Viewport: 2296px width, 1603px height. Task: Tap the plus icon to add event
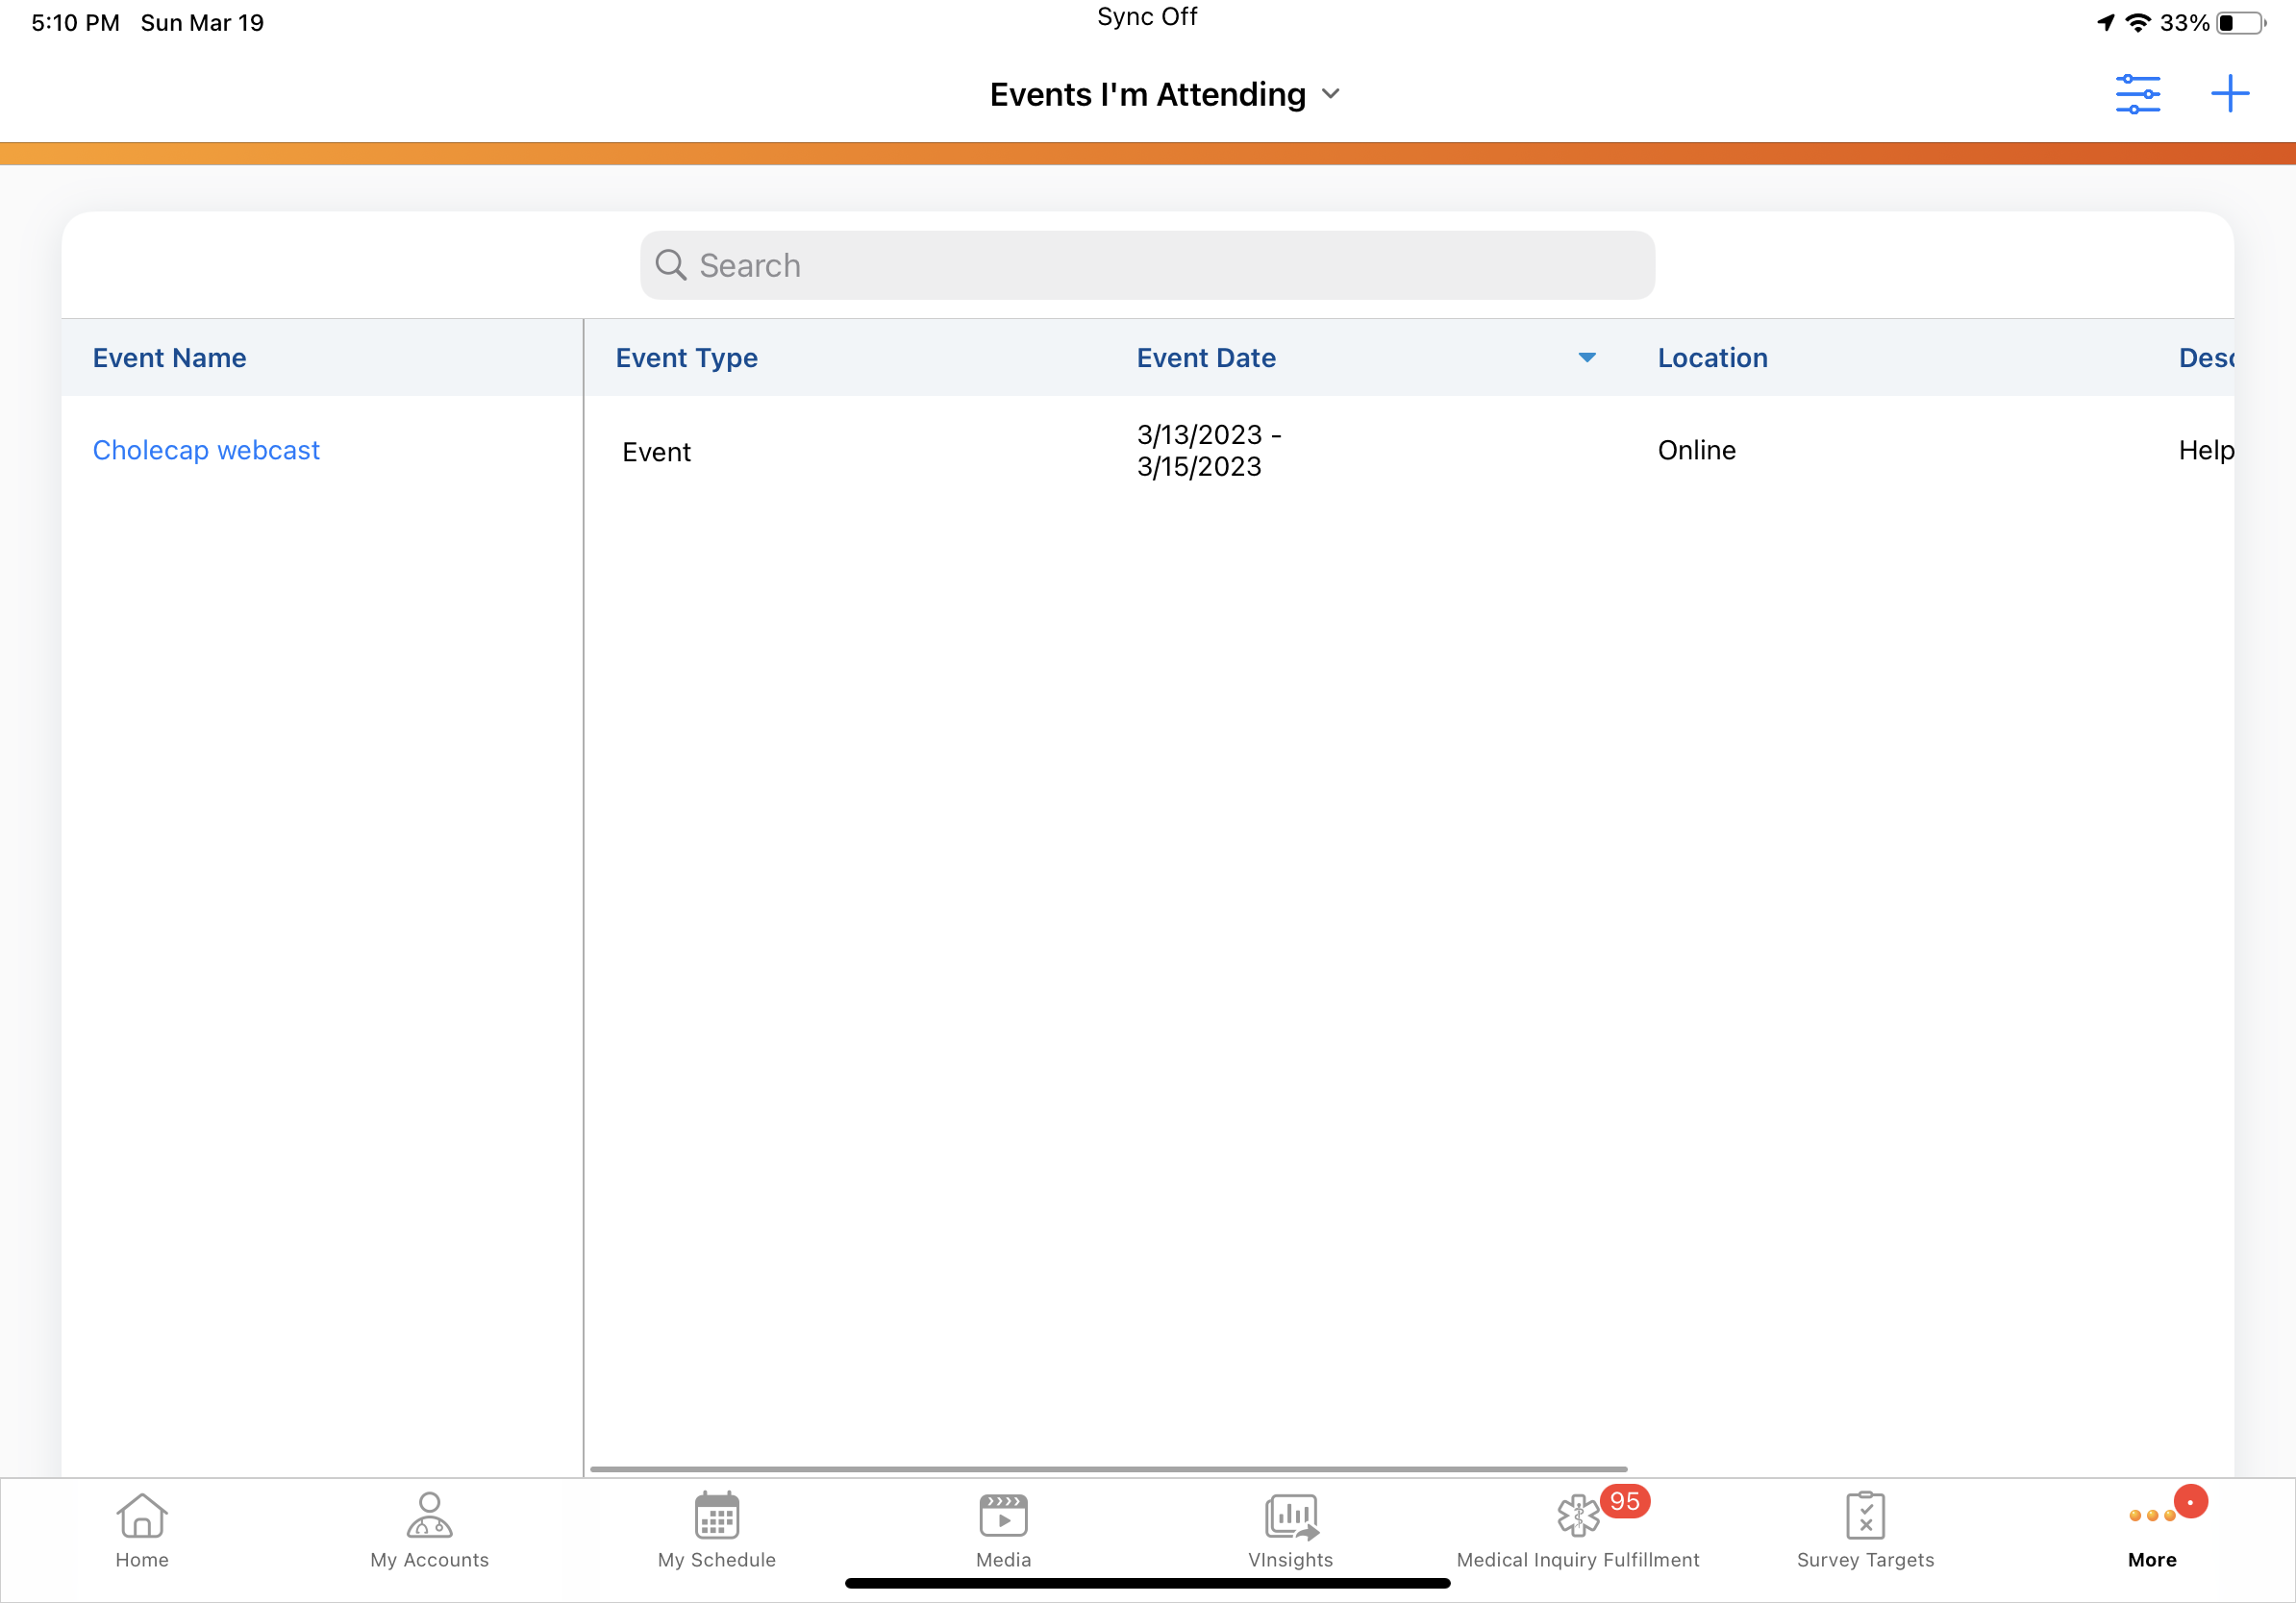(2229, 94)
